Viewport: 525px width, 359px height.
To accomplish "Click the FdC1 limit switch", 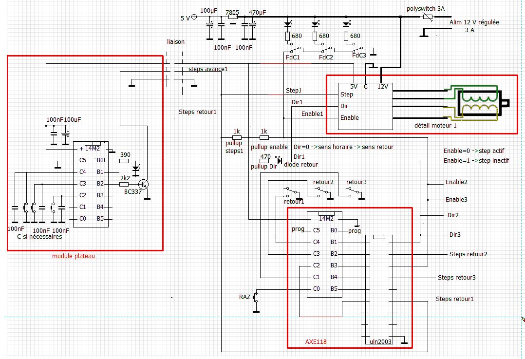I will click(295, 50).
